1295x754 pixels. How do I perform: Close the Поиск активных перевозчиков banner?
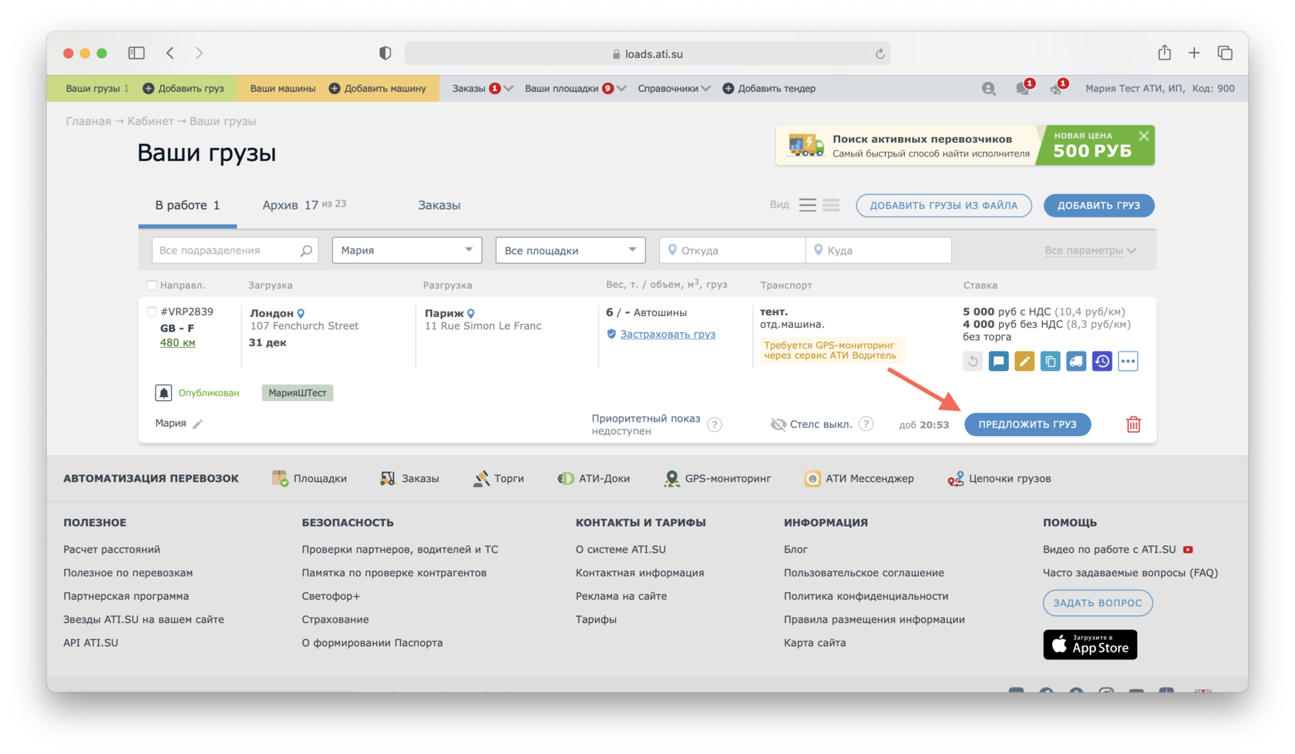(1144, 136)
